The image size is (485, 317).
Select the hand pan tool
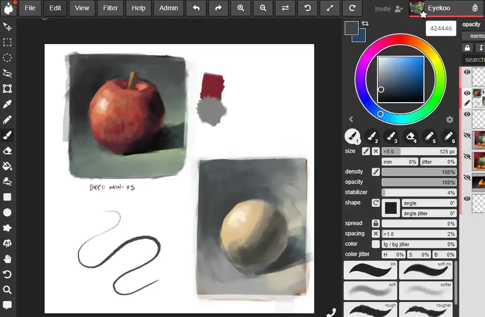[7, 259]
